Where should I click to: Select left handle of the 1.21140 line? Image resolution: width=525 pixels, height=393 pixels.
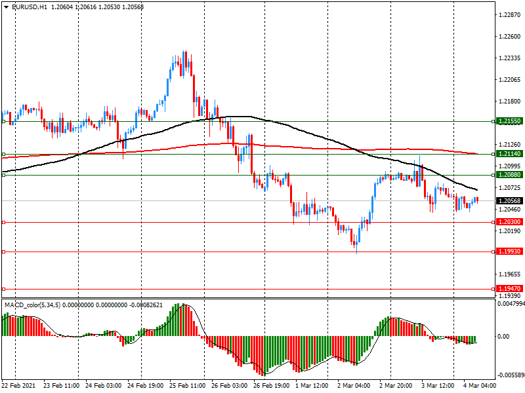click(3, 154)
